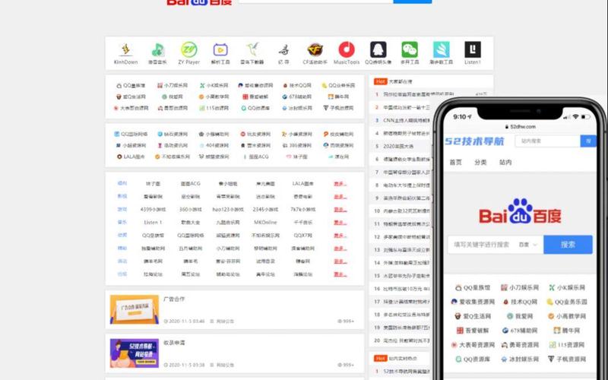The height and width of the screenshot is (380, 608).
Task: Switch to the 分类 tab on phone
Action: coord(480,162)
